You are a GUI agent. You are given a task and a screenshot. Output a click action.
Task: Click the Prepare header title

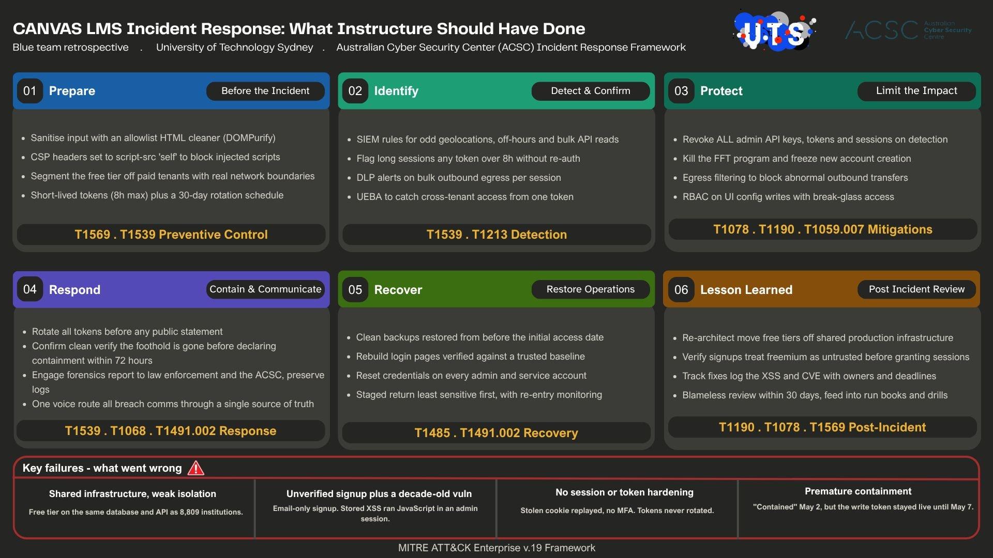tap(72, 91)
